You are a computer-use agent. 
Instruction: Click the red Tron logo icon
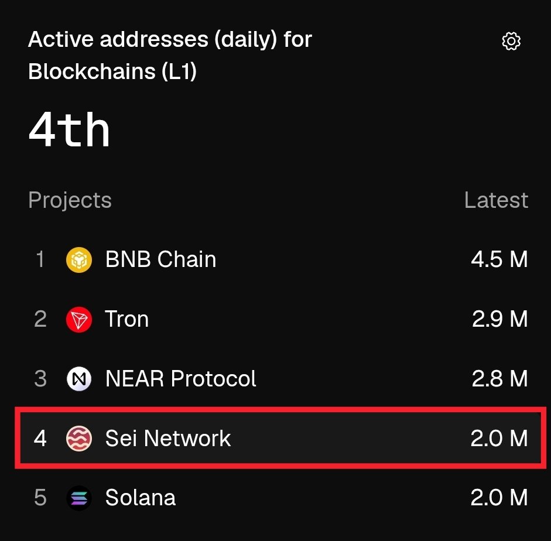[x=79, y=320]
